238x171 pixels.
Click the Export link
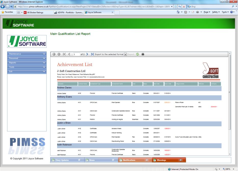tap(131, 54)
